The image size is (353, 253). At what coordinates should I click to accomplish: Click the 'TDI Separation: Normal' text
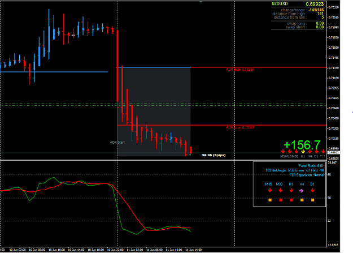[x=307, y=175]
